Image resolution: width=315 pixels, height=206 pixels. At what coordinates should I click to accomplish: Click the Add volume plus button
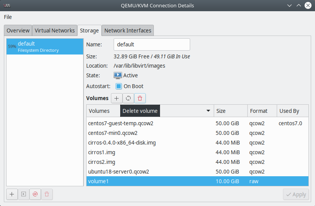(x=116, y=98)
